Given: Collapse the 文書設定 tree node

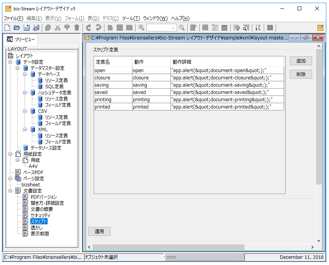Looking at the screenshot, I should 10,191.
